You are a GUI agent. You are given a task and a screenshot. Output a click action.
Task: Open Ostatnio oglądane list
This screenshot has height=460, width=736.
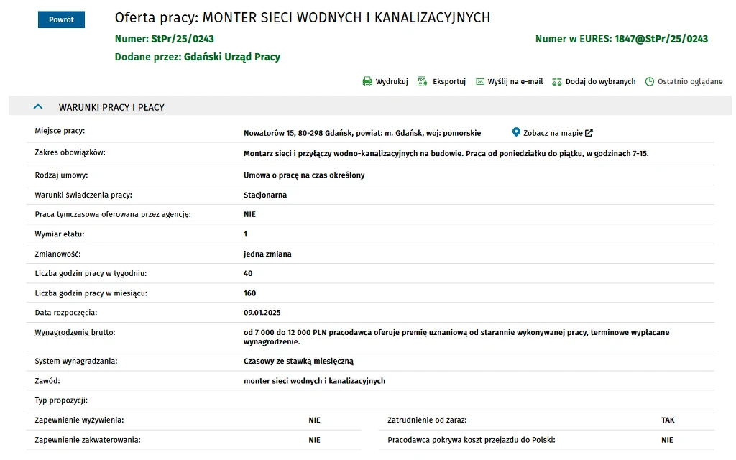[690, 82]
